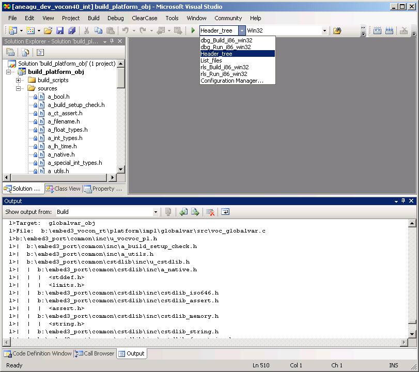Image resolution: width=419 pixels, height=372 pixels.
Task: Collapse the build_platform_obj project node
Action: point(9,72)
